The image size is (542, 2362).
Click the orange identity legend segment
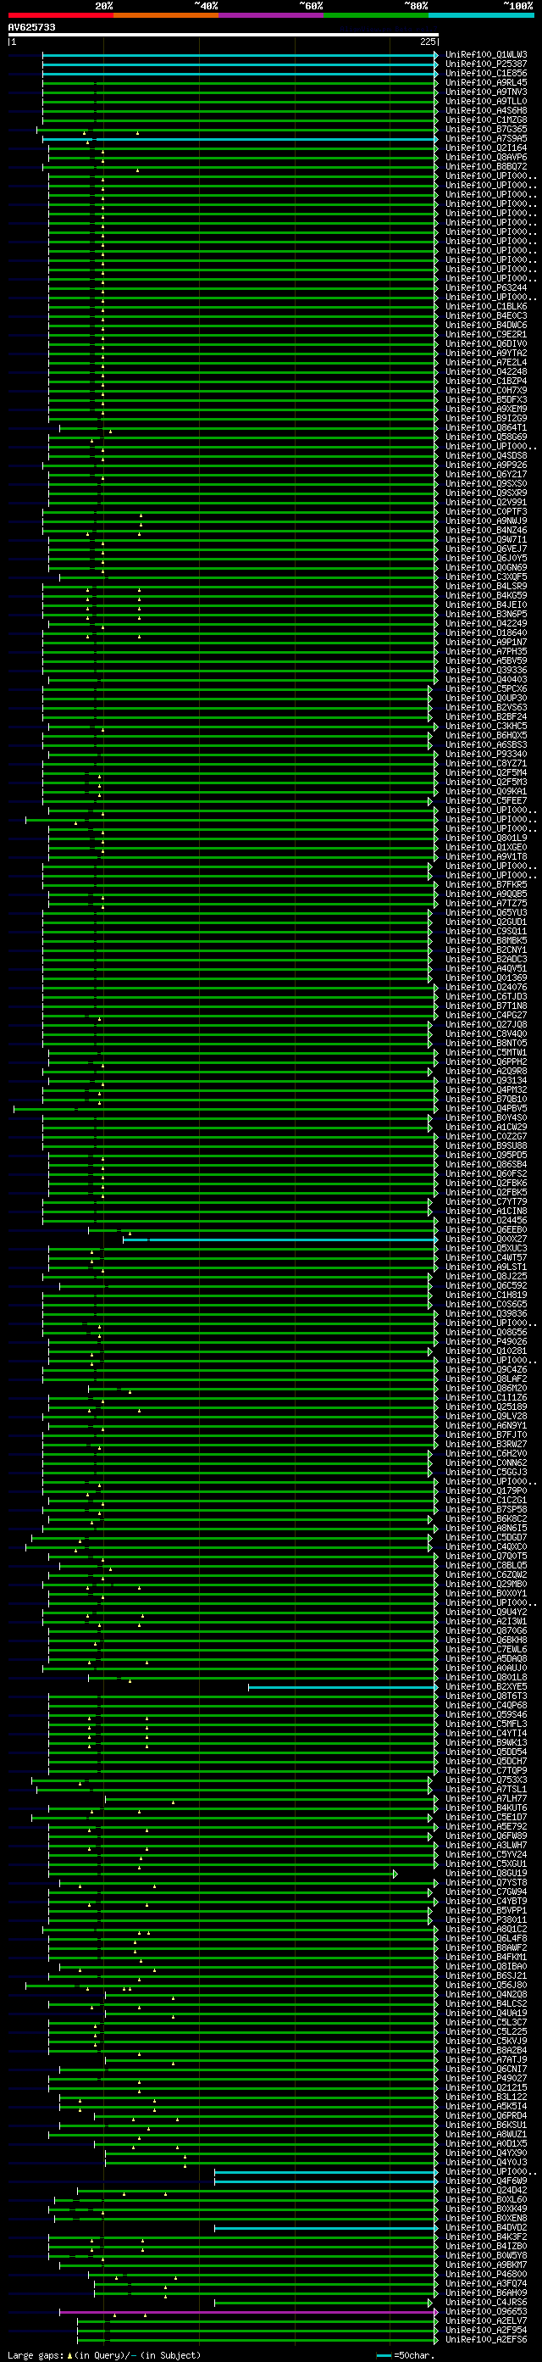pyautogui.click(x=166, y=15)
